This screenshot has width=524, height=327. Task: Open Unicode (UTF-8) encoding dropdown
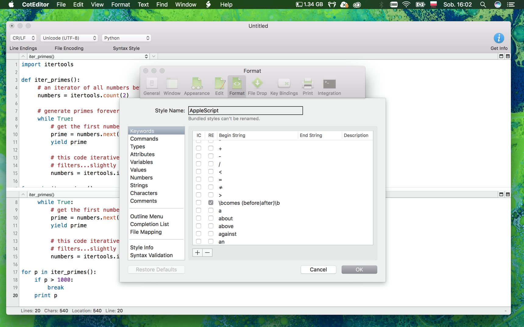click(69, 38)
